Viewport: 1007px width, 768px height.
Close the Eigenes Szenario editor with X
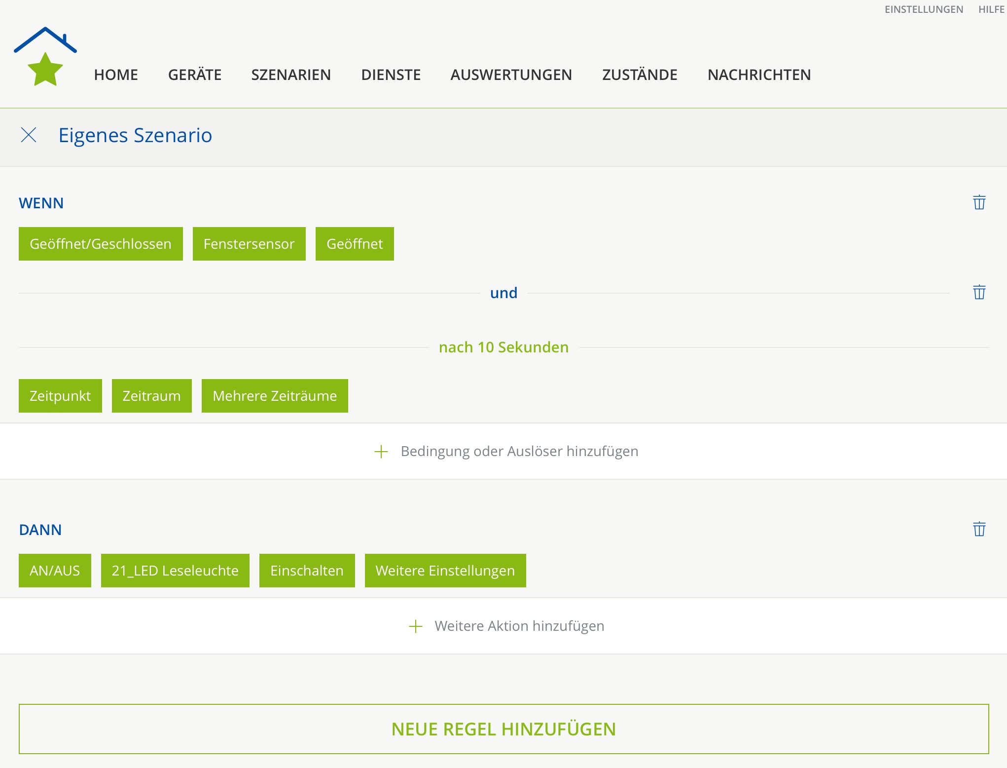tap(29, 135)
